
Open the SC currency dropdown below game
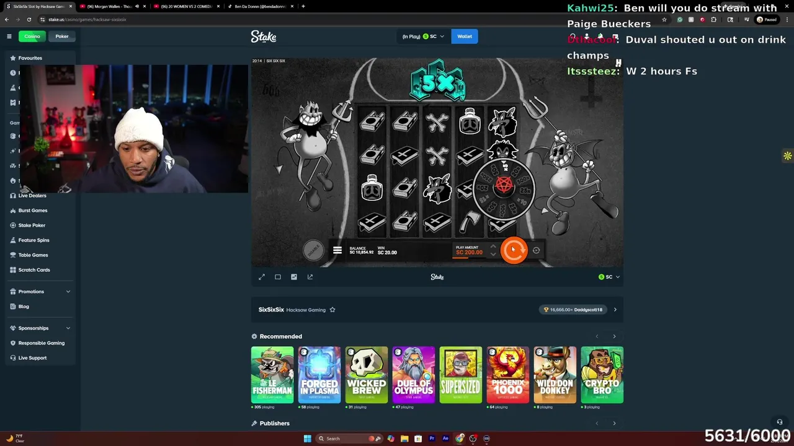click(609, 277)
